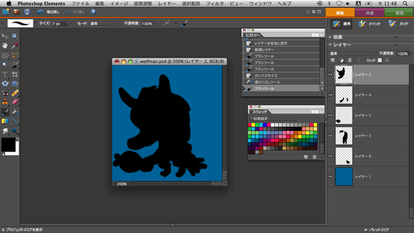
Task: Open the swatches 初期設定 dropdown
Action: [x=273, y=118]
